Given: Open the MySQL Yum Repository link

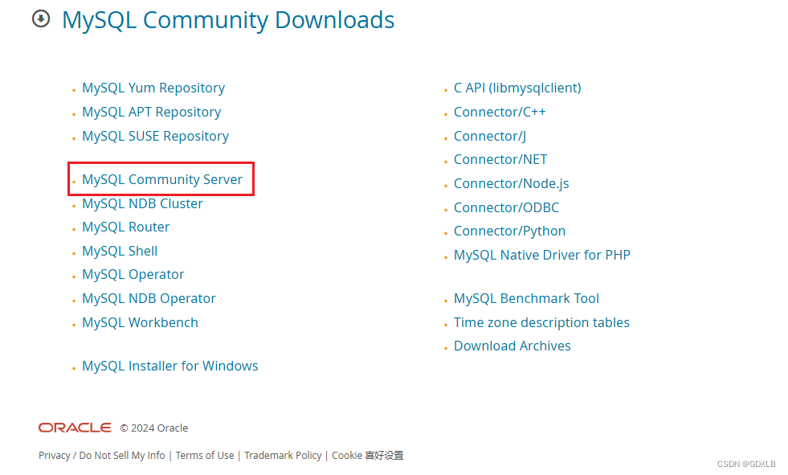Looking at the screenshot, I should [x=153, y=88].
